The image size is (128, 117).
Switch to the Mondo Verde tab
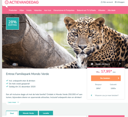pos(28,113)
